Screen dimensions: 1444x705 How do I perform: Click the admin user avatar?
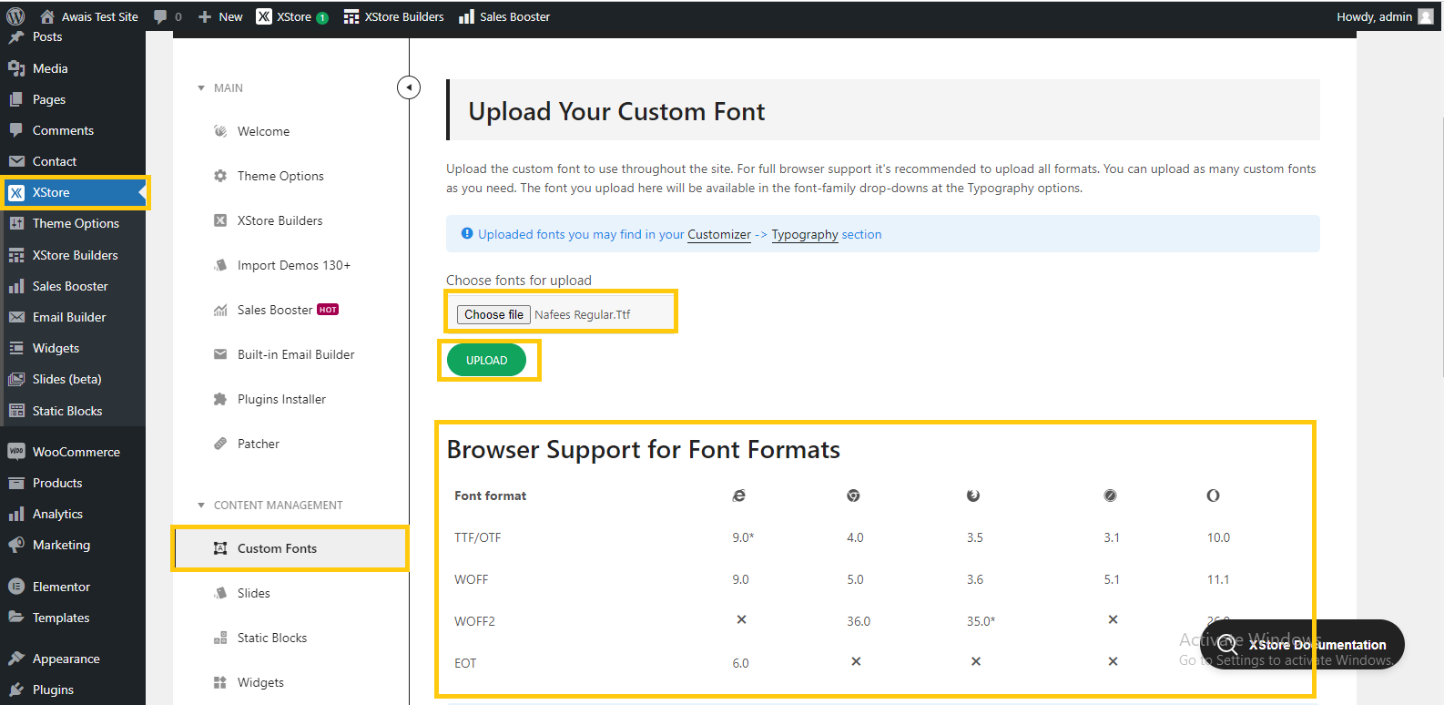(1426, 16)
